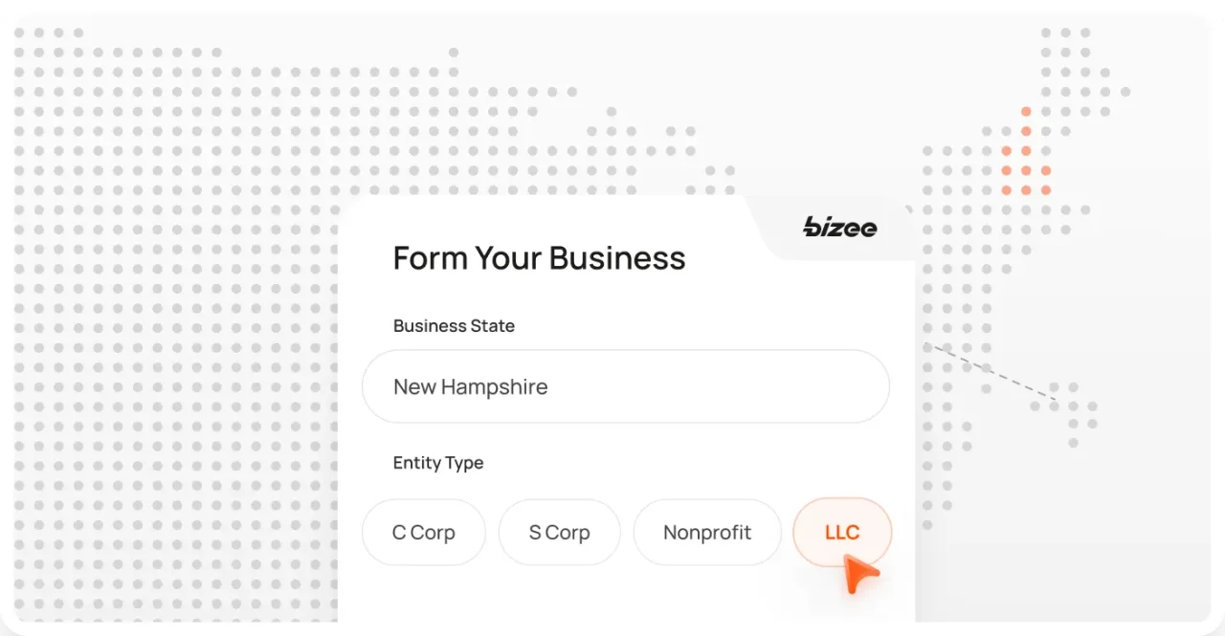
Task: Select the LLC entity type
Action: pos(841,533)
